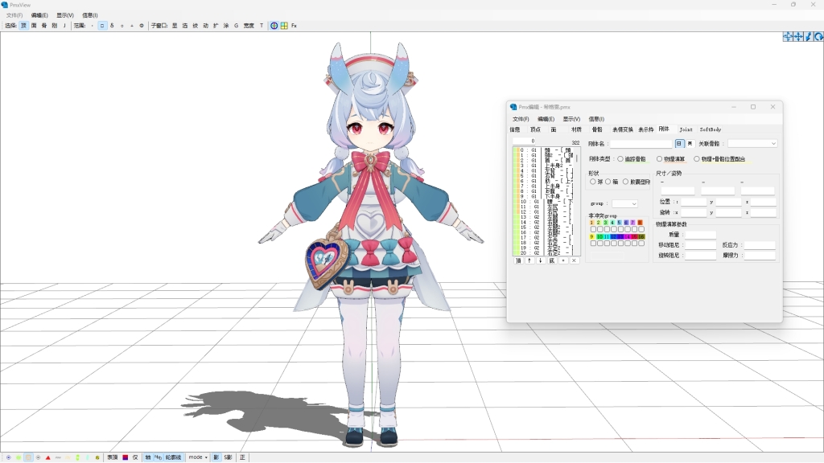Move item to bottom with 底 button
The width and height of the screenshot is (824, 463).
point(552,260)
